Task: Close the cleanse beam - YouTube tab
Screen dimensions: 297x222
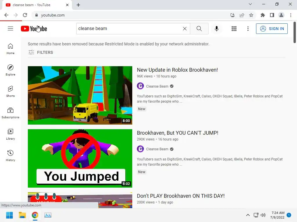Action: tap(67, 5)
